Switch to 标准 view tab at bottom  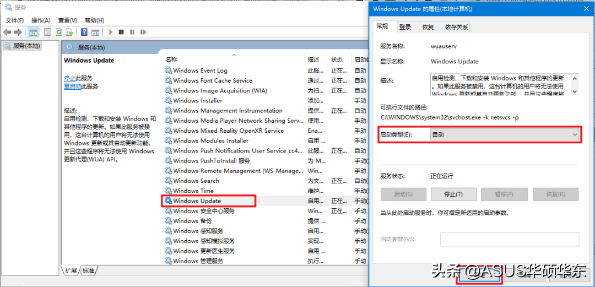(88, 270)
